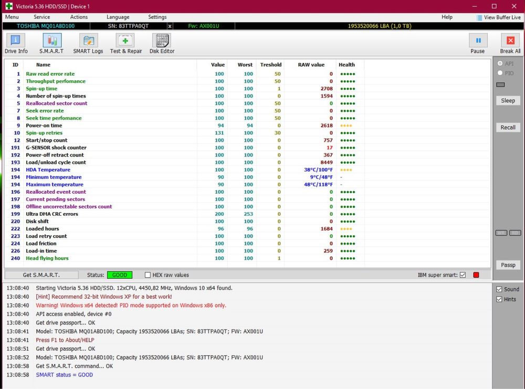
Task: Open the Service menu
Action: tap(42, 17)
